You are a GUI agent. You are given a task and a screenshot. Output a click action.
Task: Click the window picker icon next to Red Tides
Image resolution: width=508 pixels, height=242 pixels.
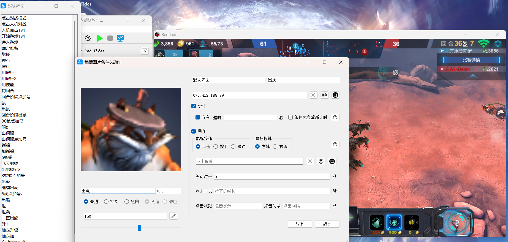click(x=145, y=51)
